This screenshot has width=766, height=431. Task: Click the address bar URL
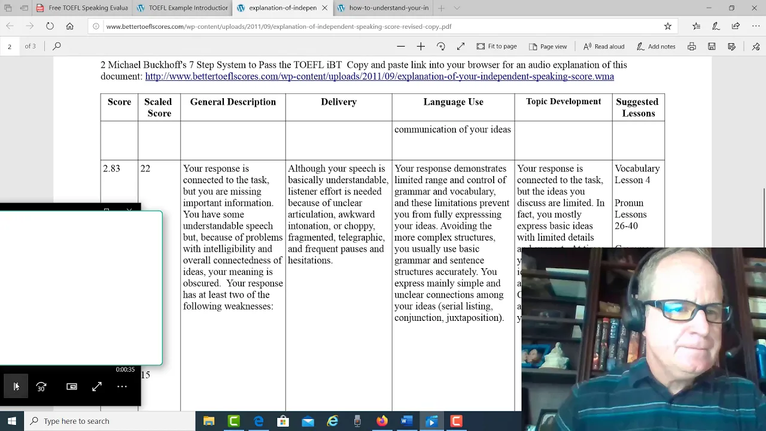279,26
